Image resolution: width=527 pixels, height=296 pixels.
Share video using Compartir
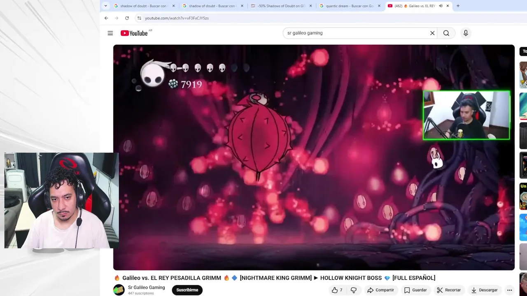(x=380, y=290)
